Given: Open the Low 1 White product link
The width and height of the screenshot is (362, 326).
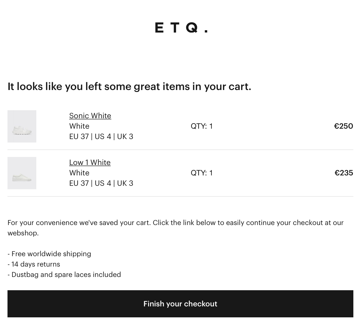Looking at the screenshot, I should 90,162.
